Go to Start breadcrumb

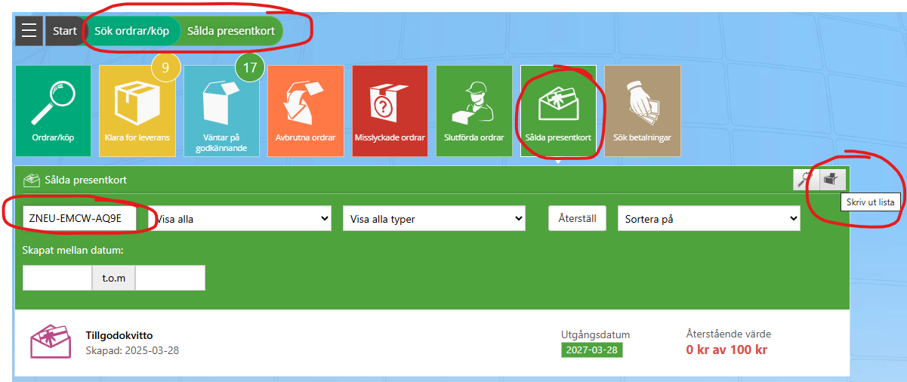coord(64,31)
